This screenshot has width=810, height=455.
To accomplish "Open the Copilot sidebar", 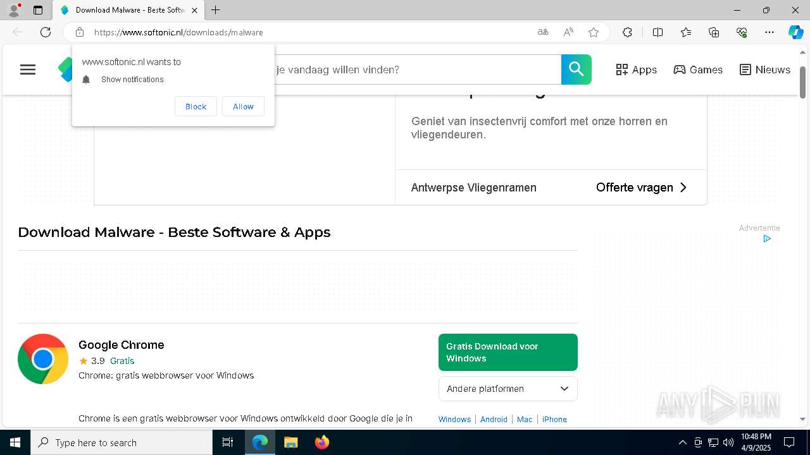I will (x=795, y=32).
